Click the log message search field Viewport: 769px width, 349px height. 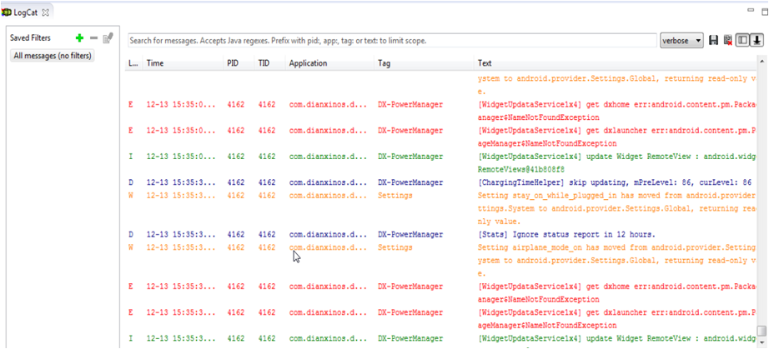(392, 41)
